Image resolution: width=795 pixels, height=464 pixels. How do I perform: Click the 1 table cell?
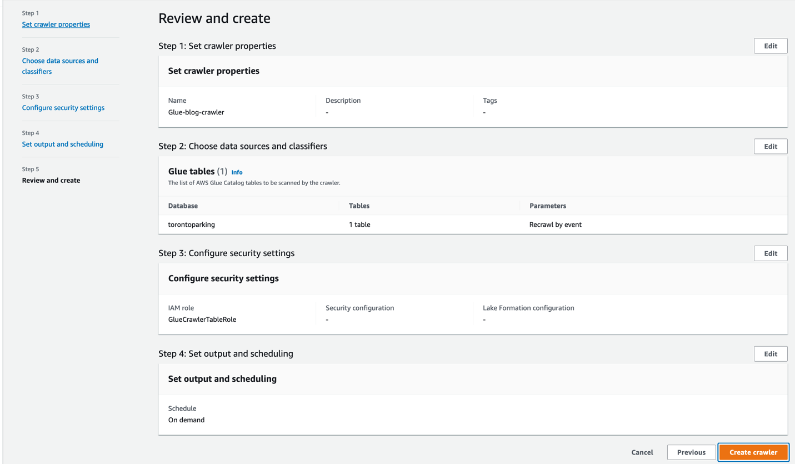tap(359, 225)
